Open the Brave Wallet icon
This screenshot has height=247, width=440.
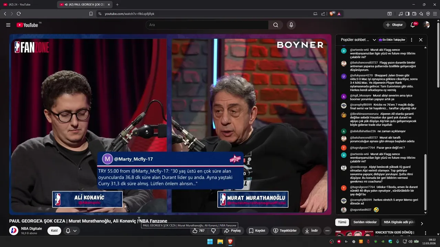coord(414,14)
